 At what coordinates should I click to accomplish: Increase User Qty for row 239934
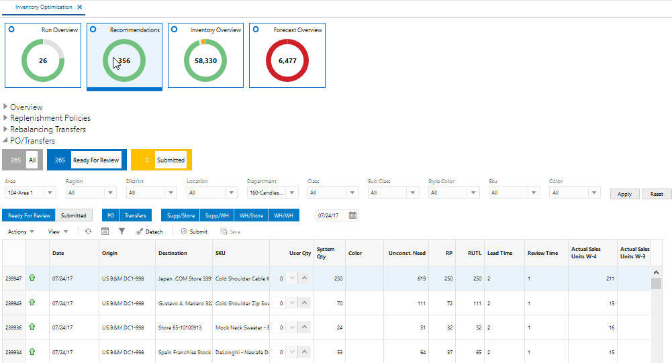pos(304,352)
